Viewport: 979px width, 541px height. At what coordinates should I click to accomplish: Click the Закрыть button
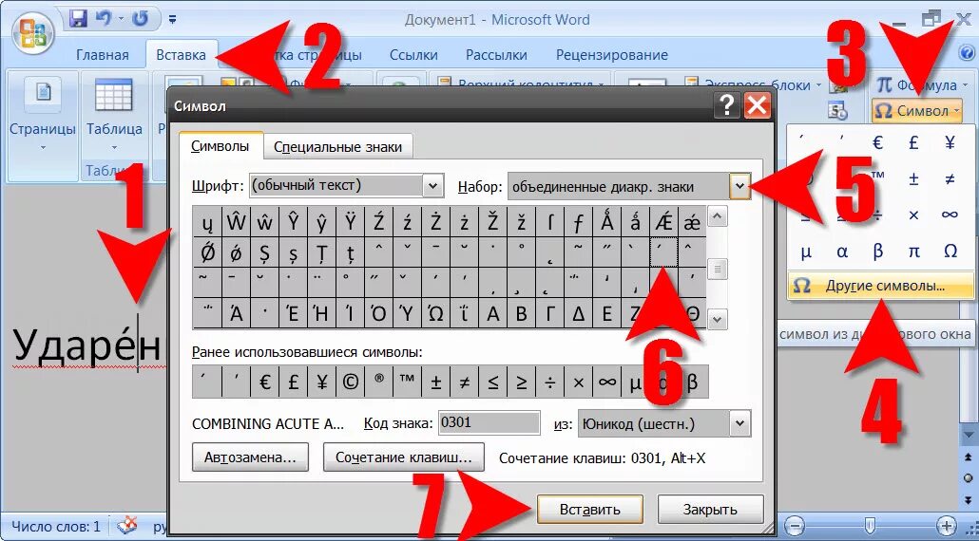click(711, 510)
